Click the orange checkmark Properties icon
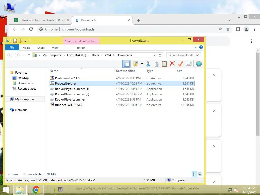 pyautogui.click(x=180, y=64)
